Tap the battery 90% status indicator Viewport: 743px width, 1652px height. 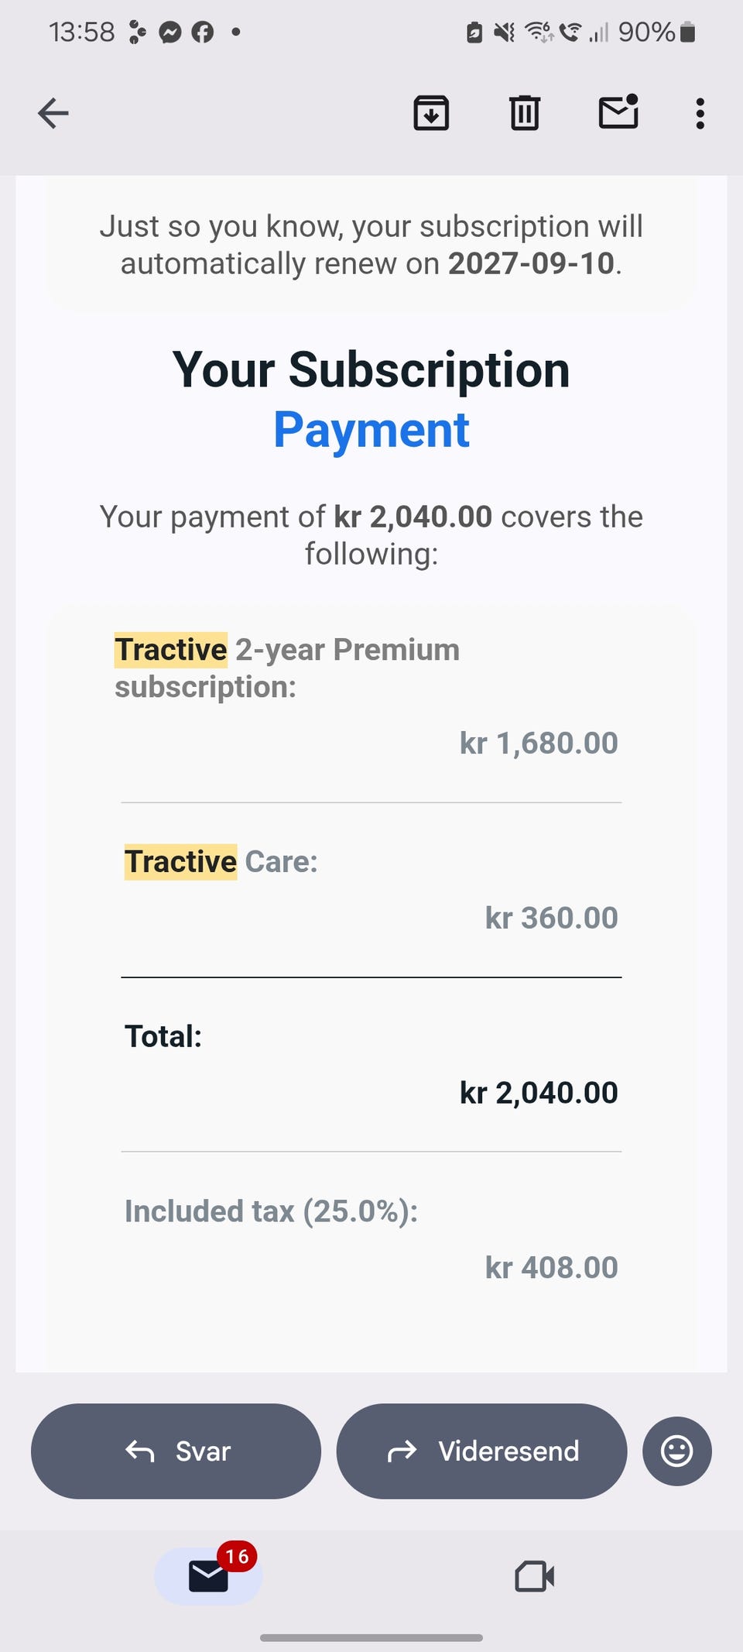pyautogui.click(x=656, y=32)
